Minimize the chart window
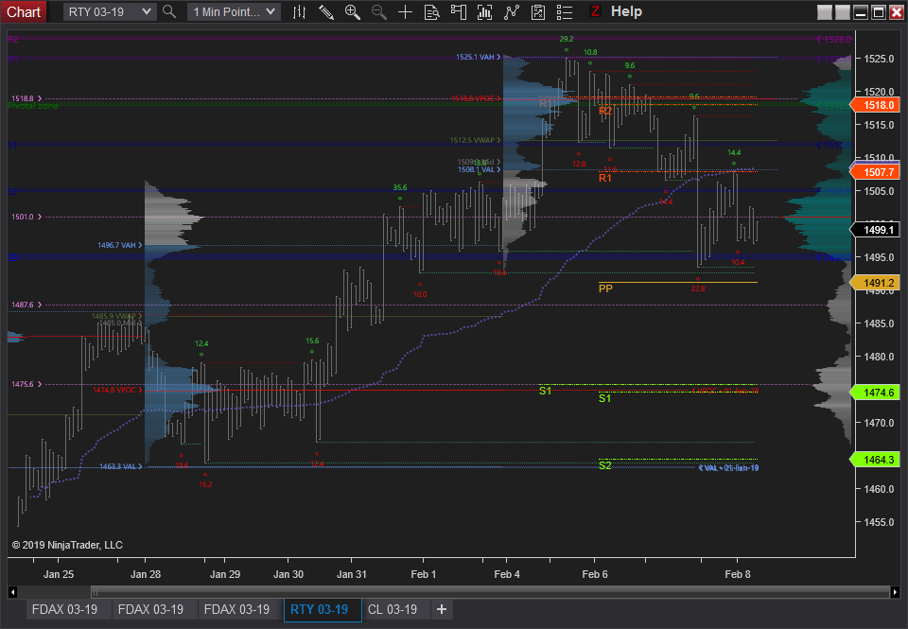The image size is (908, 629). pyautogui.click(x=861, y=11)
